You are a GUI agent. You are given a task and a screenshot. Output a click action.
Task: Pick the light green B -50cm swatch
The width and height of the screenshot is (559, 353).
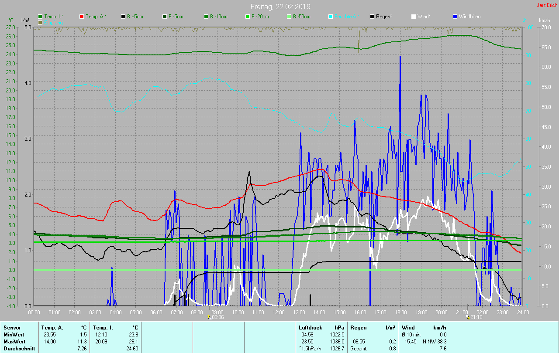[x=289, y=17]
